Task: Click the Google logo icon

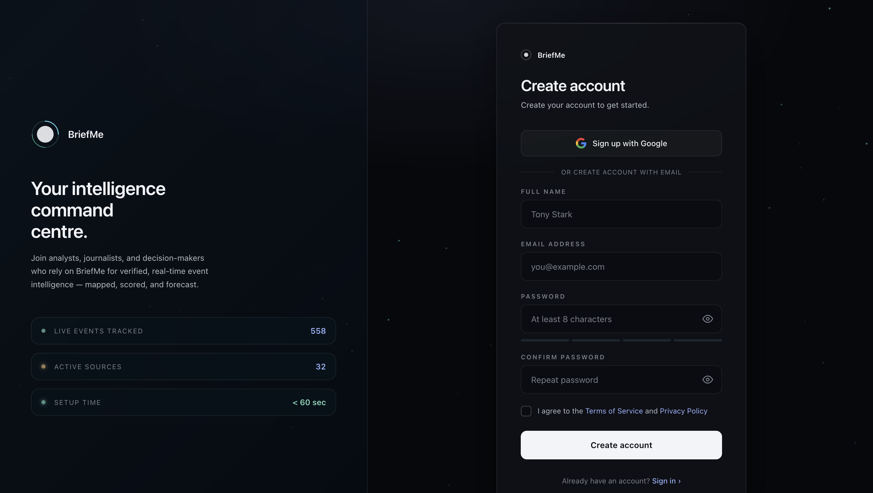Action: coord(581,143)
